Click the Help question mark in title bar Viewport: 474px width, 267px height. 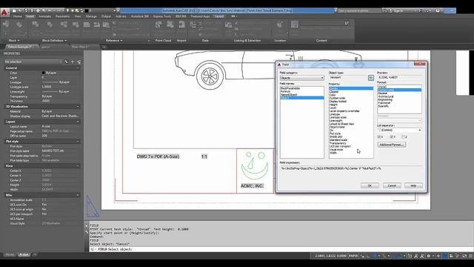tap(438, 10)
